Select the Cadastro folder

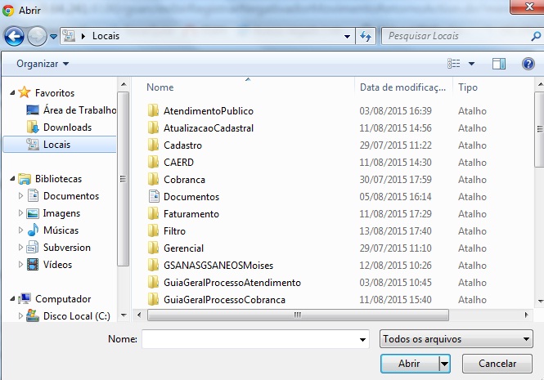point(182,145)
